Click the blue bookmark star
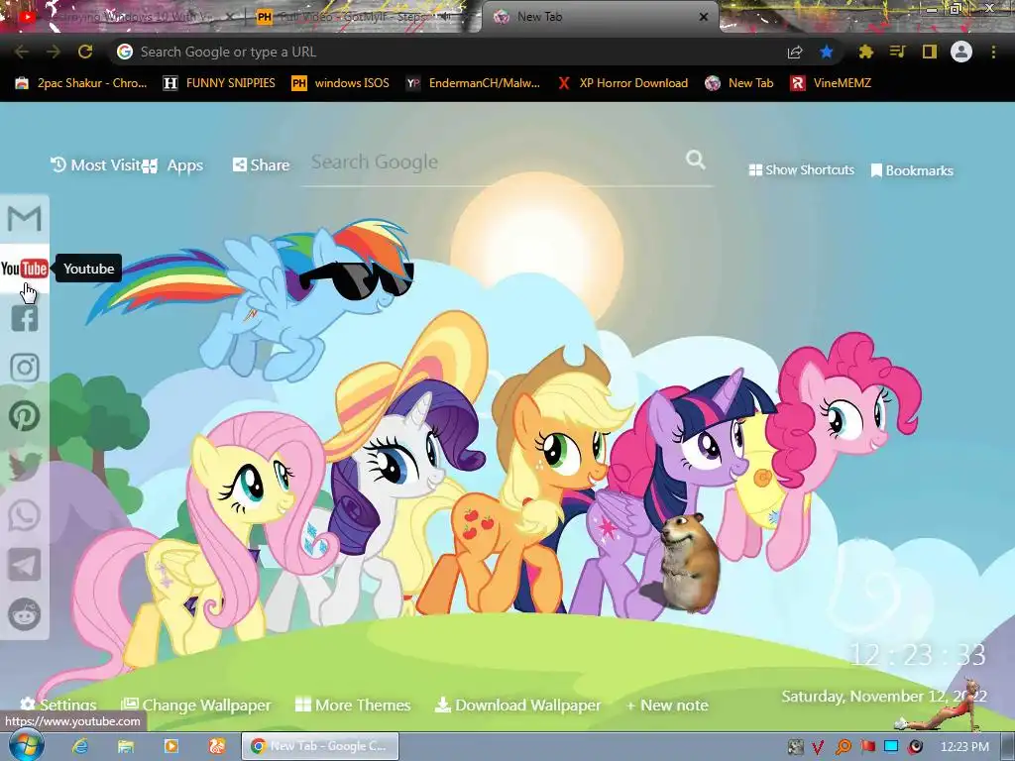 point(826,52)
